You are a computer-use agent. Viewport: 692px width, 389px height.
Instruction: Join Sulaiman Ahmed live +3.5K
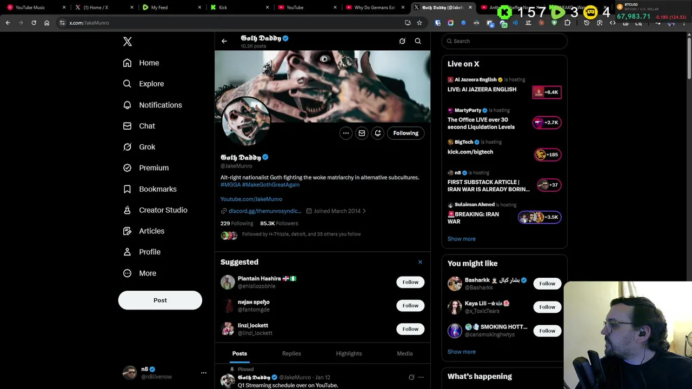click(540, 217)
